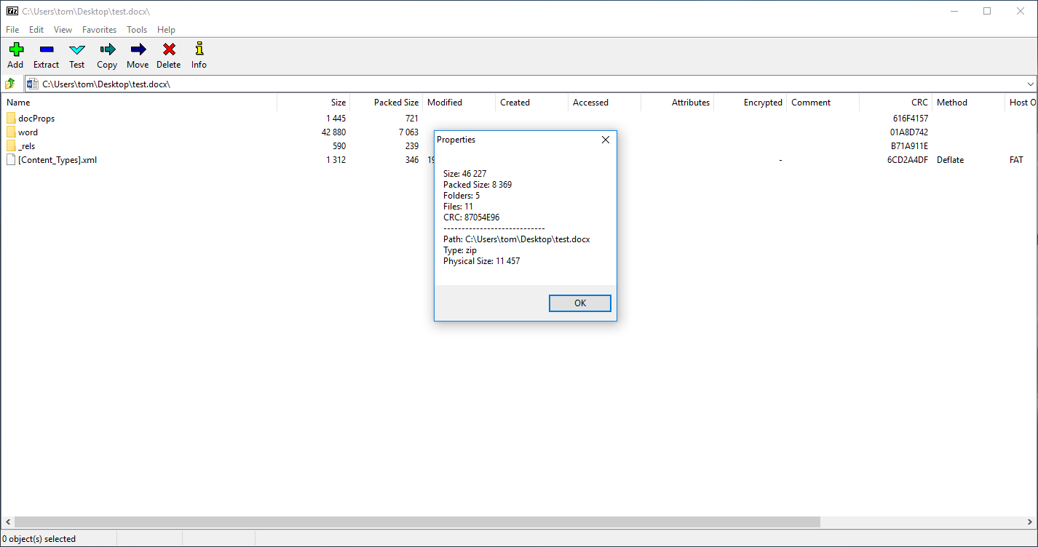
Task: Open the View menu
Action: (x=63, y=30)
